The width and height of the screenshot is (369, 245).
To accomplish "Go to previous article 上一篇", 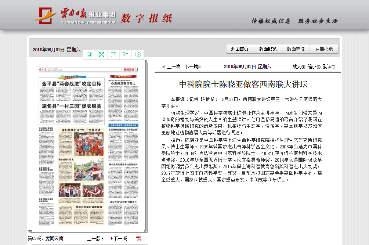I will 171,66.
